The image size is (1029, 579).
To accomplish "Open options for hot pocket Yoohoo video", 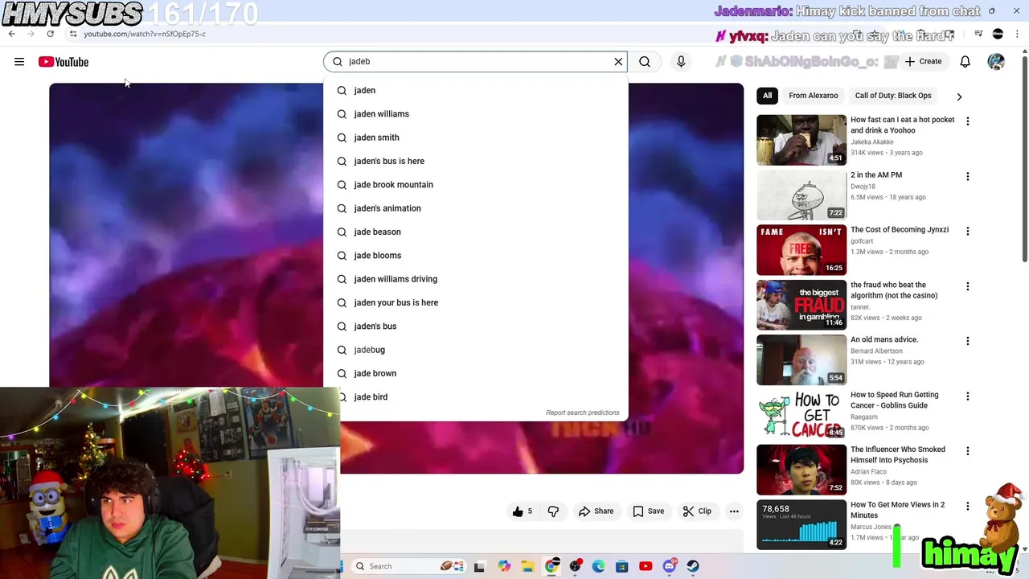I will tap(967, 121).
